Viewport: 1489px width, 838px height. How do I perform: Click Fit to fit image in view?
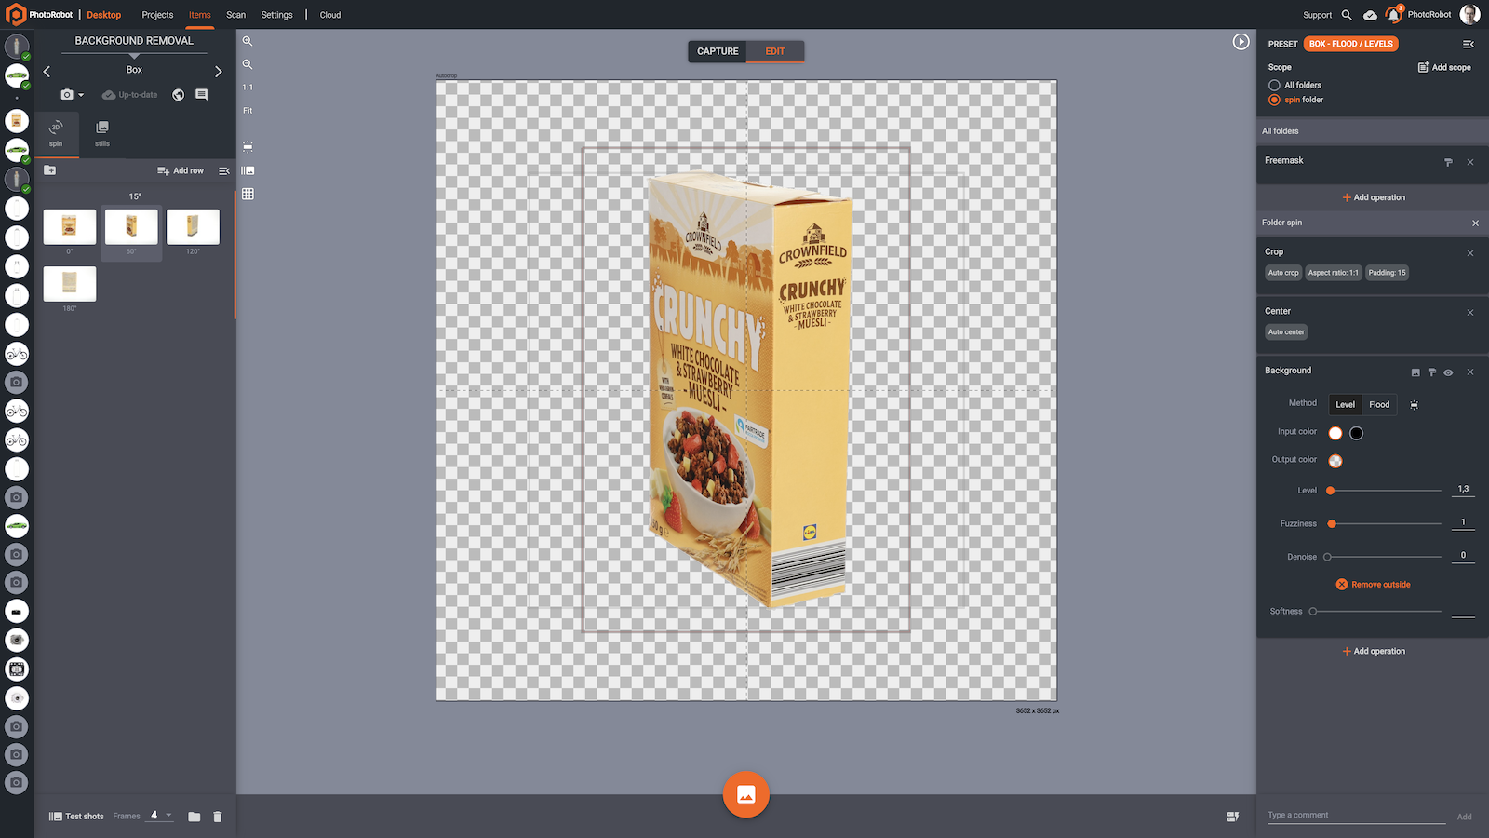click(x=248, y=110)
